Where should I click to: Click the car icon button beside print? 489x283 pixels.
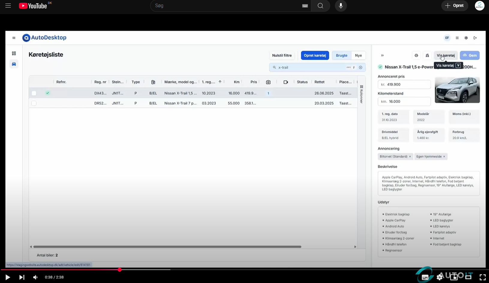click(x=427, y=55)
